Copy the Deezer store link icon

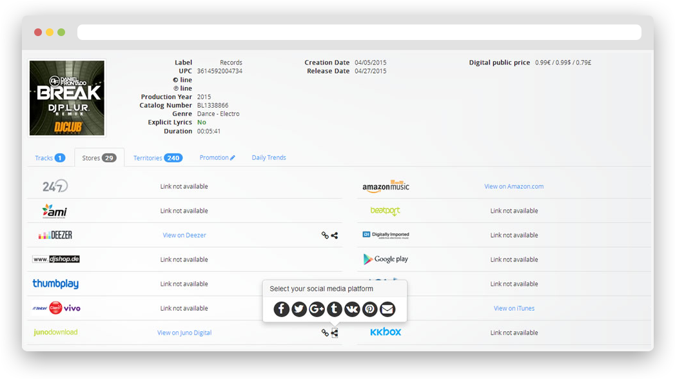324,235
